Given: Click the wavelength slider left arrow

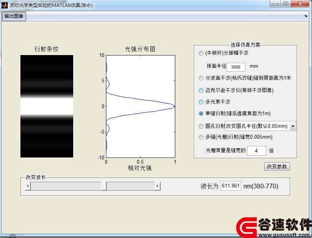Looking at the screenshot, I should (x=28, y=186).
